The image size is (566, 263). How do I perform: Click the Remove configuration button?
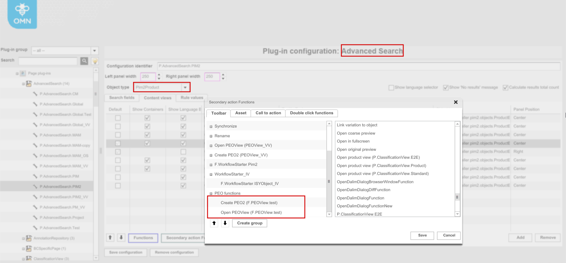click(x=174, y=252)
